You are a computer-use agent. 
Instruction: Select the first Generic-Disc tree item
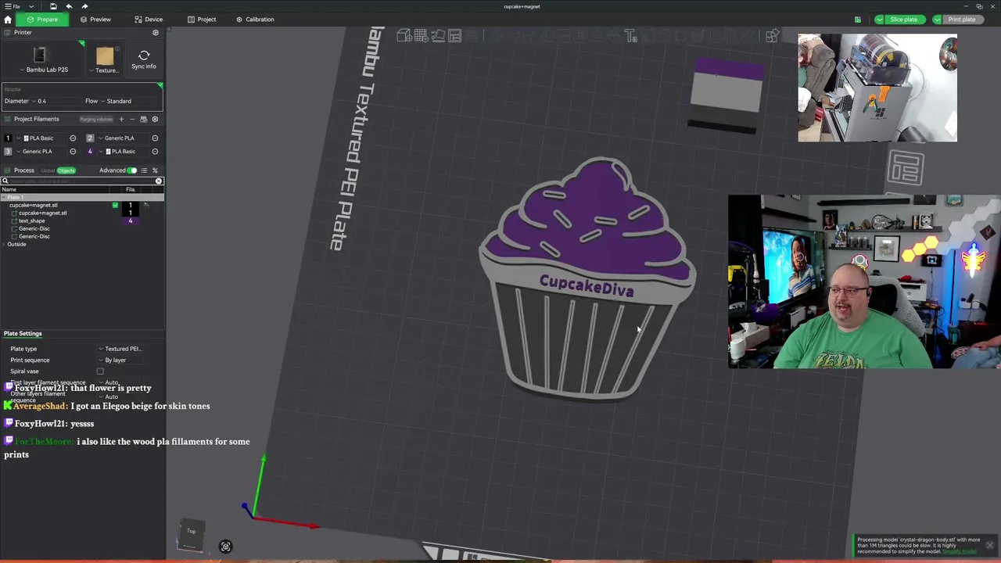34,229
